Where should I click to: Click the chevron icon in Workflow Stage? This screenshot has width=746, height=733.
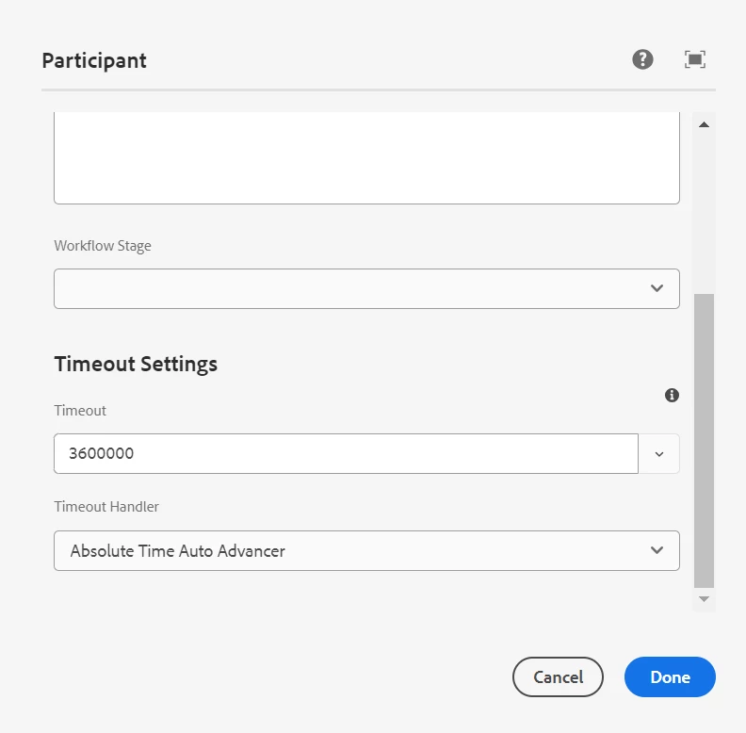[657, 288]
